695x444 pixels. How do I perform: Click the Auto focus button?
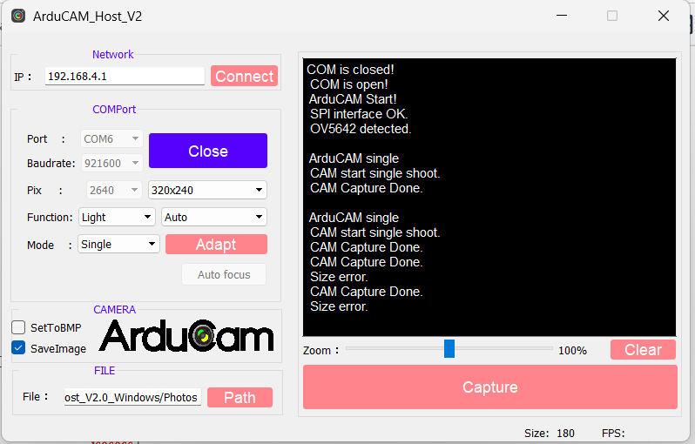[224, 275]
